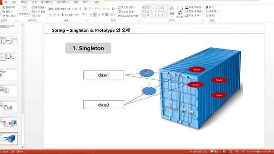Click the zoom slider handle

point(258,151)
